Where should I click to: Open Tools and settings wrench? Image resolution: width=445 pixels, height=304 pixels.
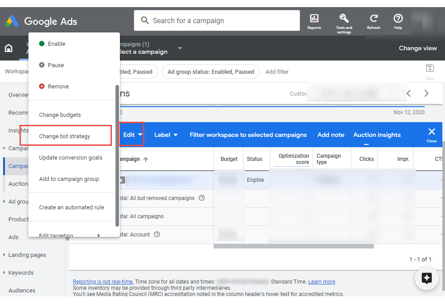pos(344,21)
